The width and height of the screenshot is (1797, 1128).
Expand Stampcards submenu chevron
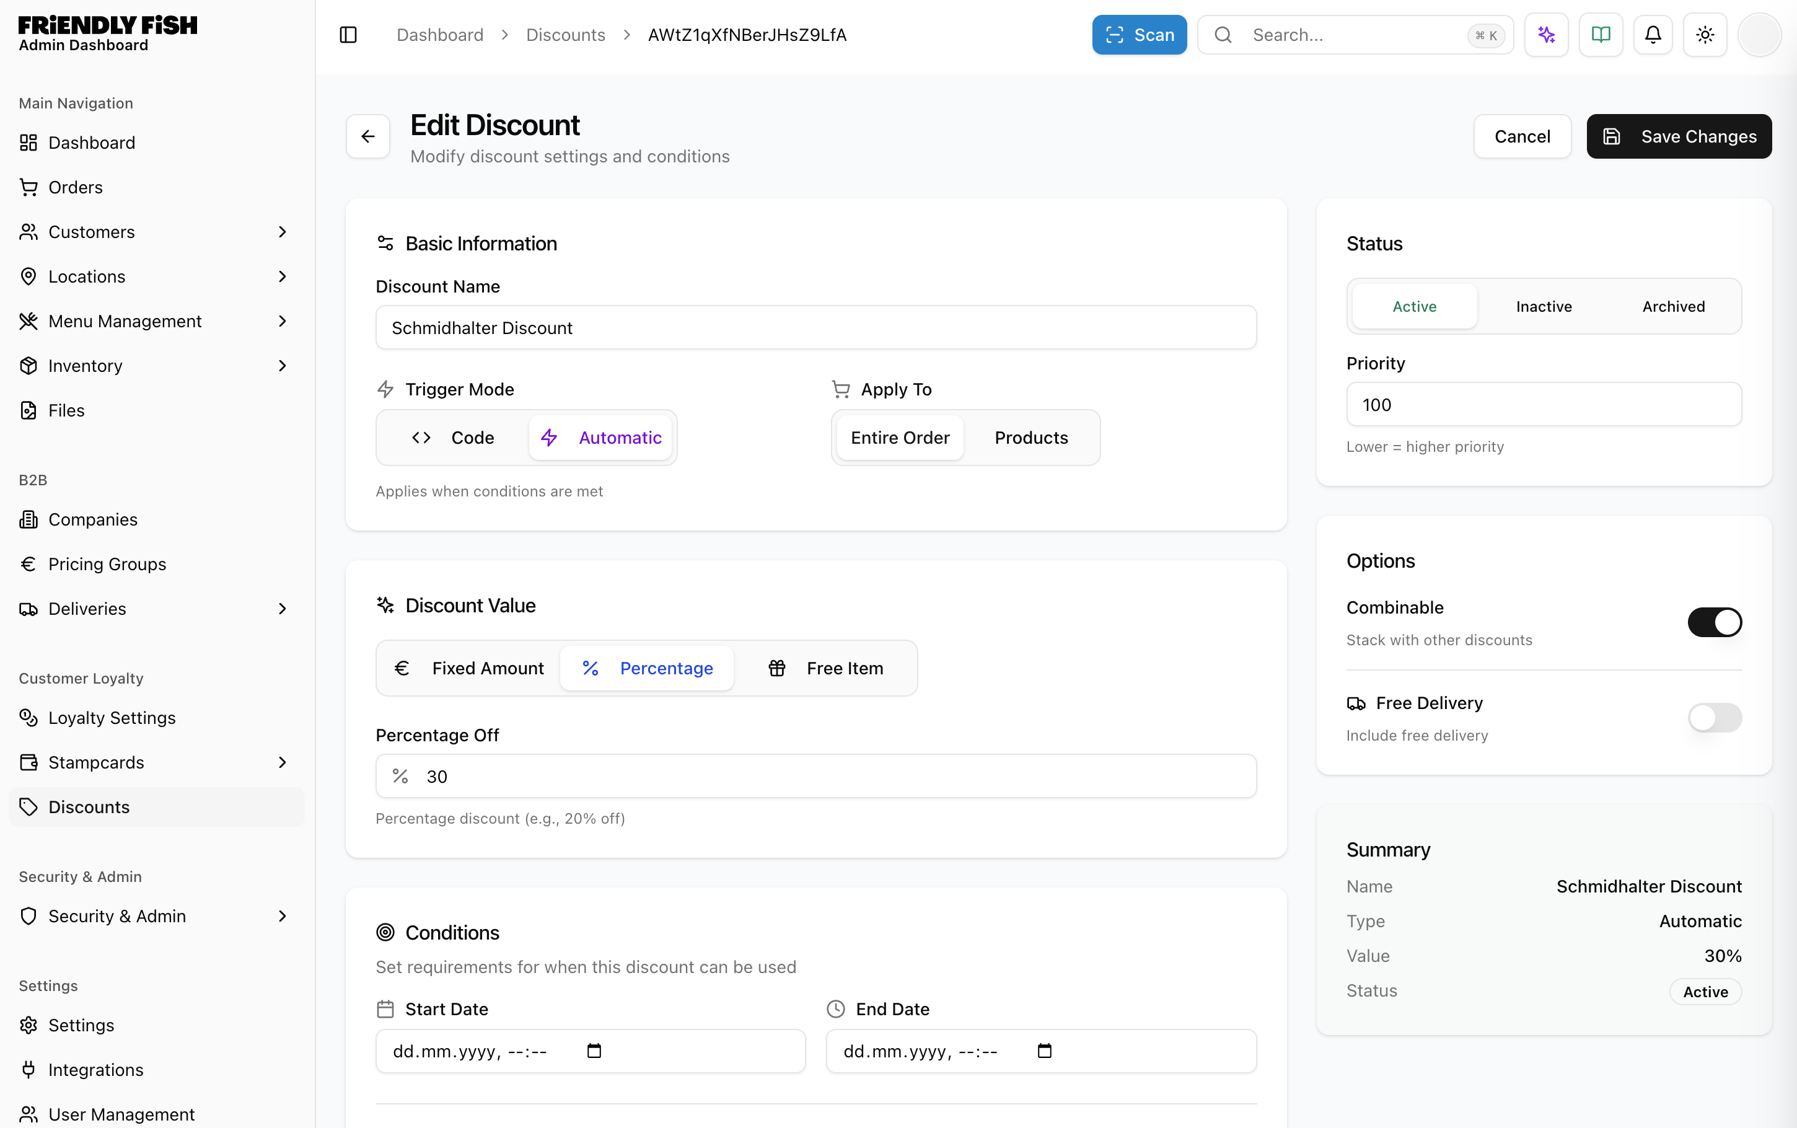[x=282, y=762]
